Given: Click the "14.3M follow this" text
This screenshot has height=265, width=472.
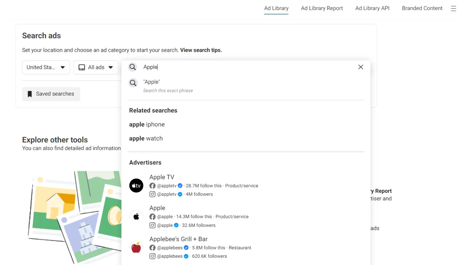Looking at the screenshot, I should pyautogui.click(x=194, y=217).
